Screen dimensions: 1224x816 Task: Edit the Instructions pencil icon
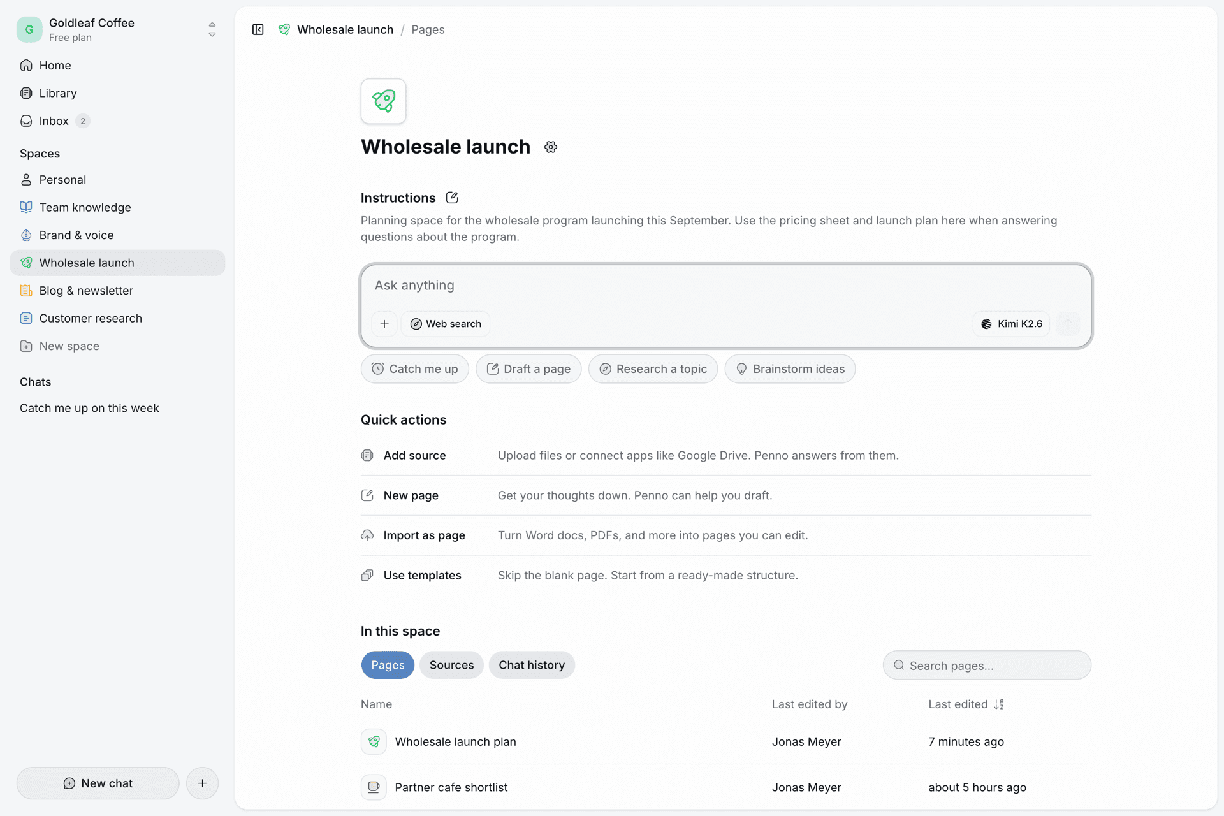452,198
